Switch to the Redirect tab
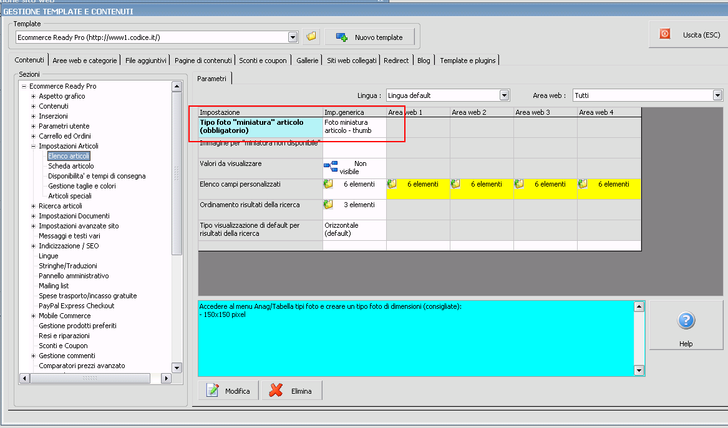This screenshot has width=728, height=428. pyautogui.click(x=396, y=61)
